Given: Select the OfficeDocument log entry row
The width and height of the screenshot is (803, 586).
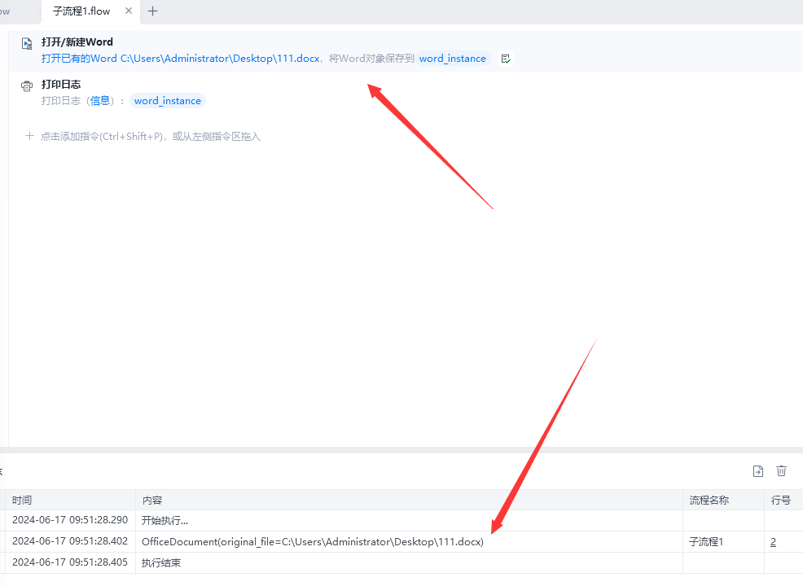Looking at the screenshot, I should click(x=312, y=542).
